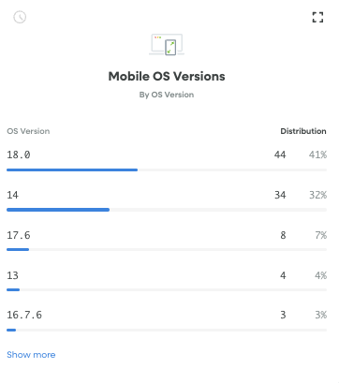Select the 14 OS version row

[167, 200]
